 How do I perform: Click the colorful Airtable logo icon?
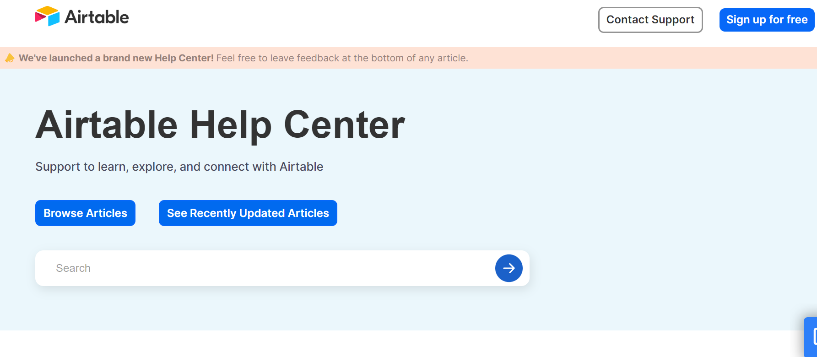click(x=47, y=16)
